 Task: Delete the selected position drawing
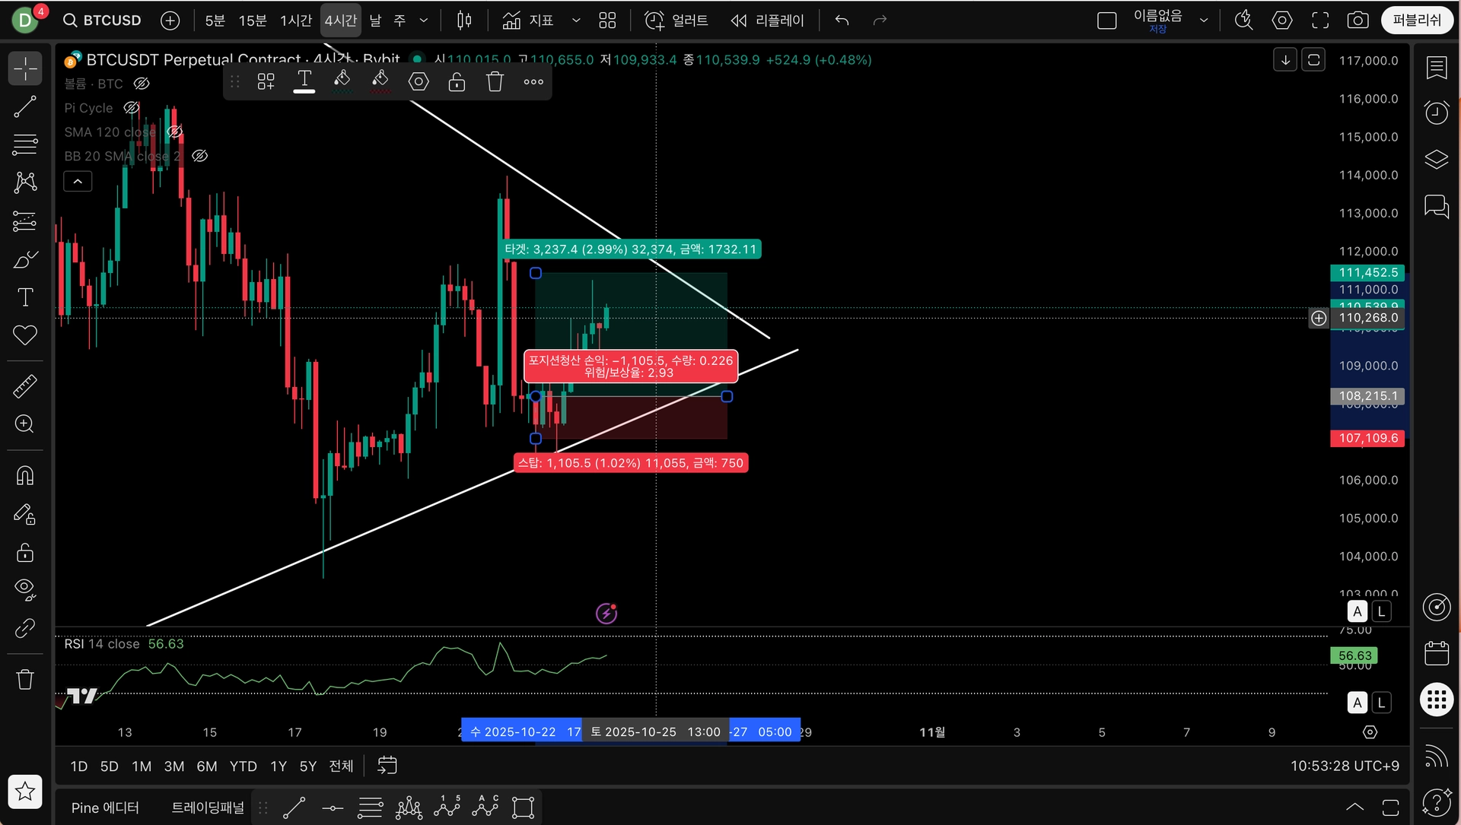pos(495,81)
